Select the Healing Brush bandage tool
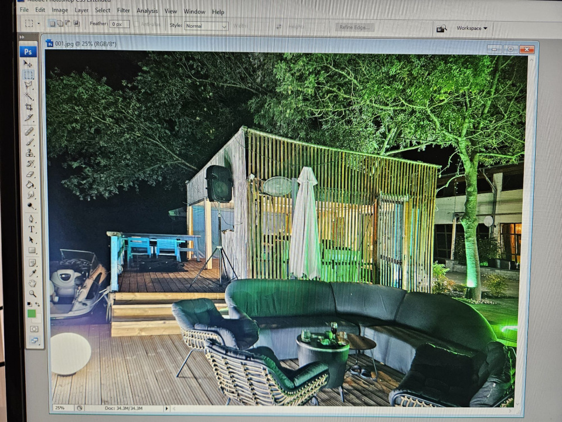 pos(29,131)
